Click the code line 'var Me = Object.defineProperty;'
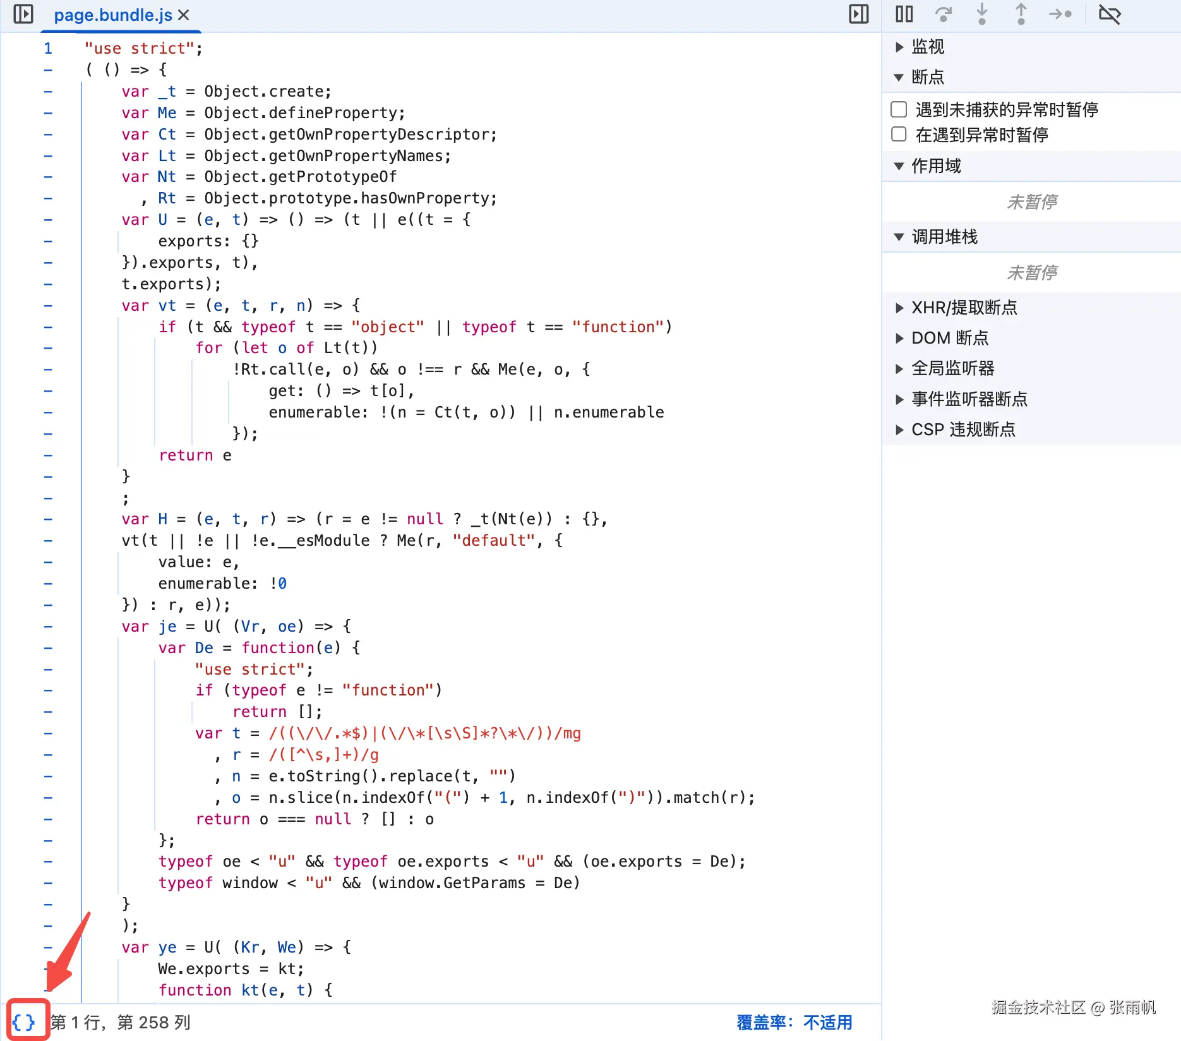 click(x=263, y=113)
